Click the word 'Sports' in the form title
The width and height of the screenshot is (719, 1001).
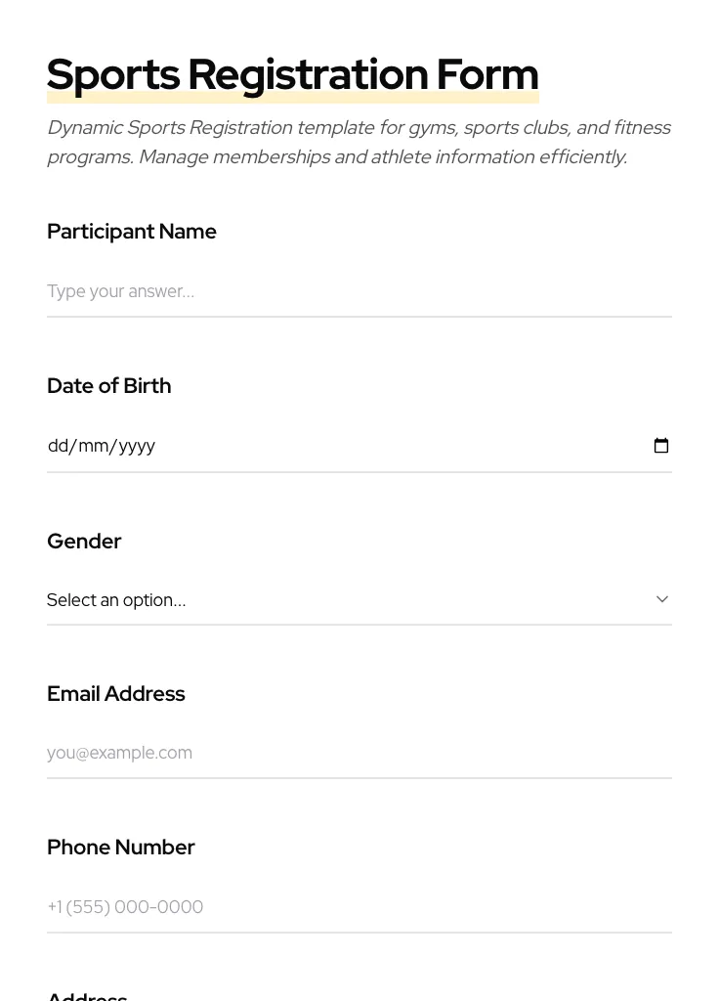tap(113, 74)
